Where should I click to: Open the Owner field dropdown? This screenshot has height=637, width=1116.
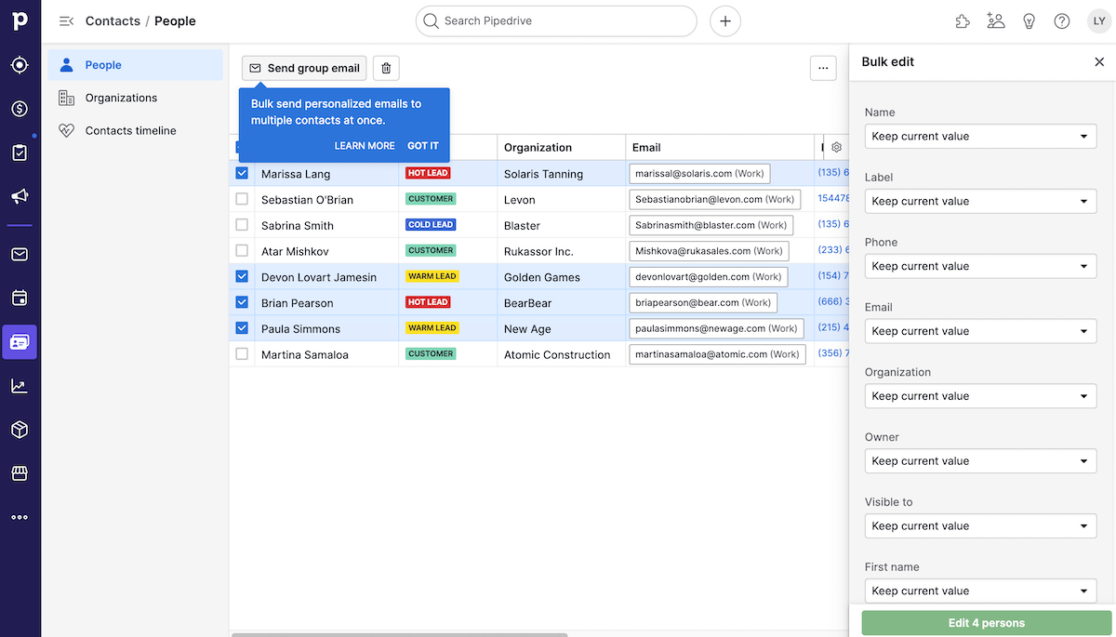pos(980,461)
